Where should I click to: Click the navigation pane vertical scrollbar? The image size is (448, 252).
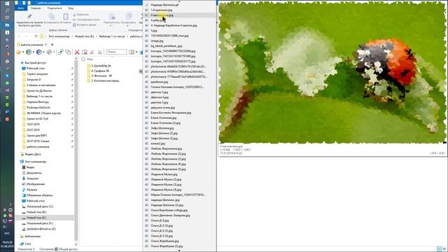76,150
